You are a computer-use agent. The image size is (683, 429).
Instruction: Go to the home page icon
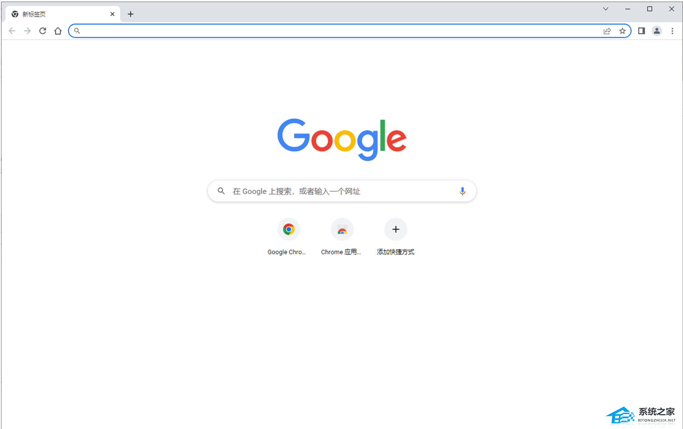coord(58,31)
